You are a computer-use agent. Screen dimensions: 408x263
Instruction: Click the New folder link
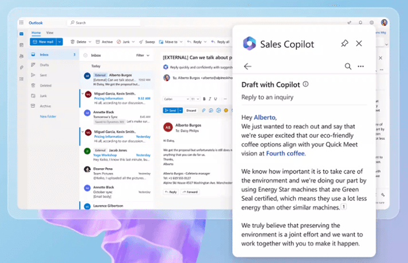pyautogui.click(x=48, y=116)
